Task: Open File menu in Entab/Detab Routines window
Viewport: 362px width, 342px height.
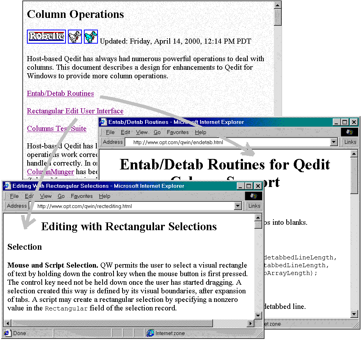Action: coord(110,132)
